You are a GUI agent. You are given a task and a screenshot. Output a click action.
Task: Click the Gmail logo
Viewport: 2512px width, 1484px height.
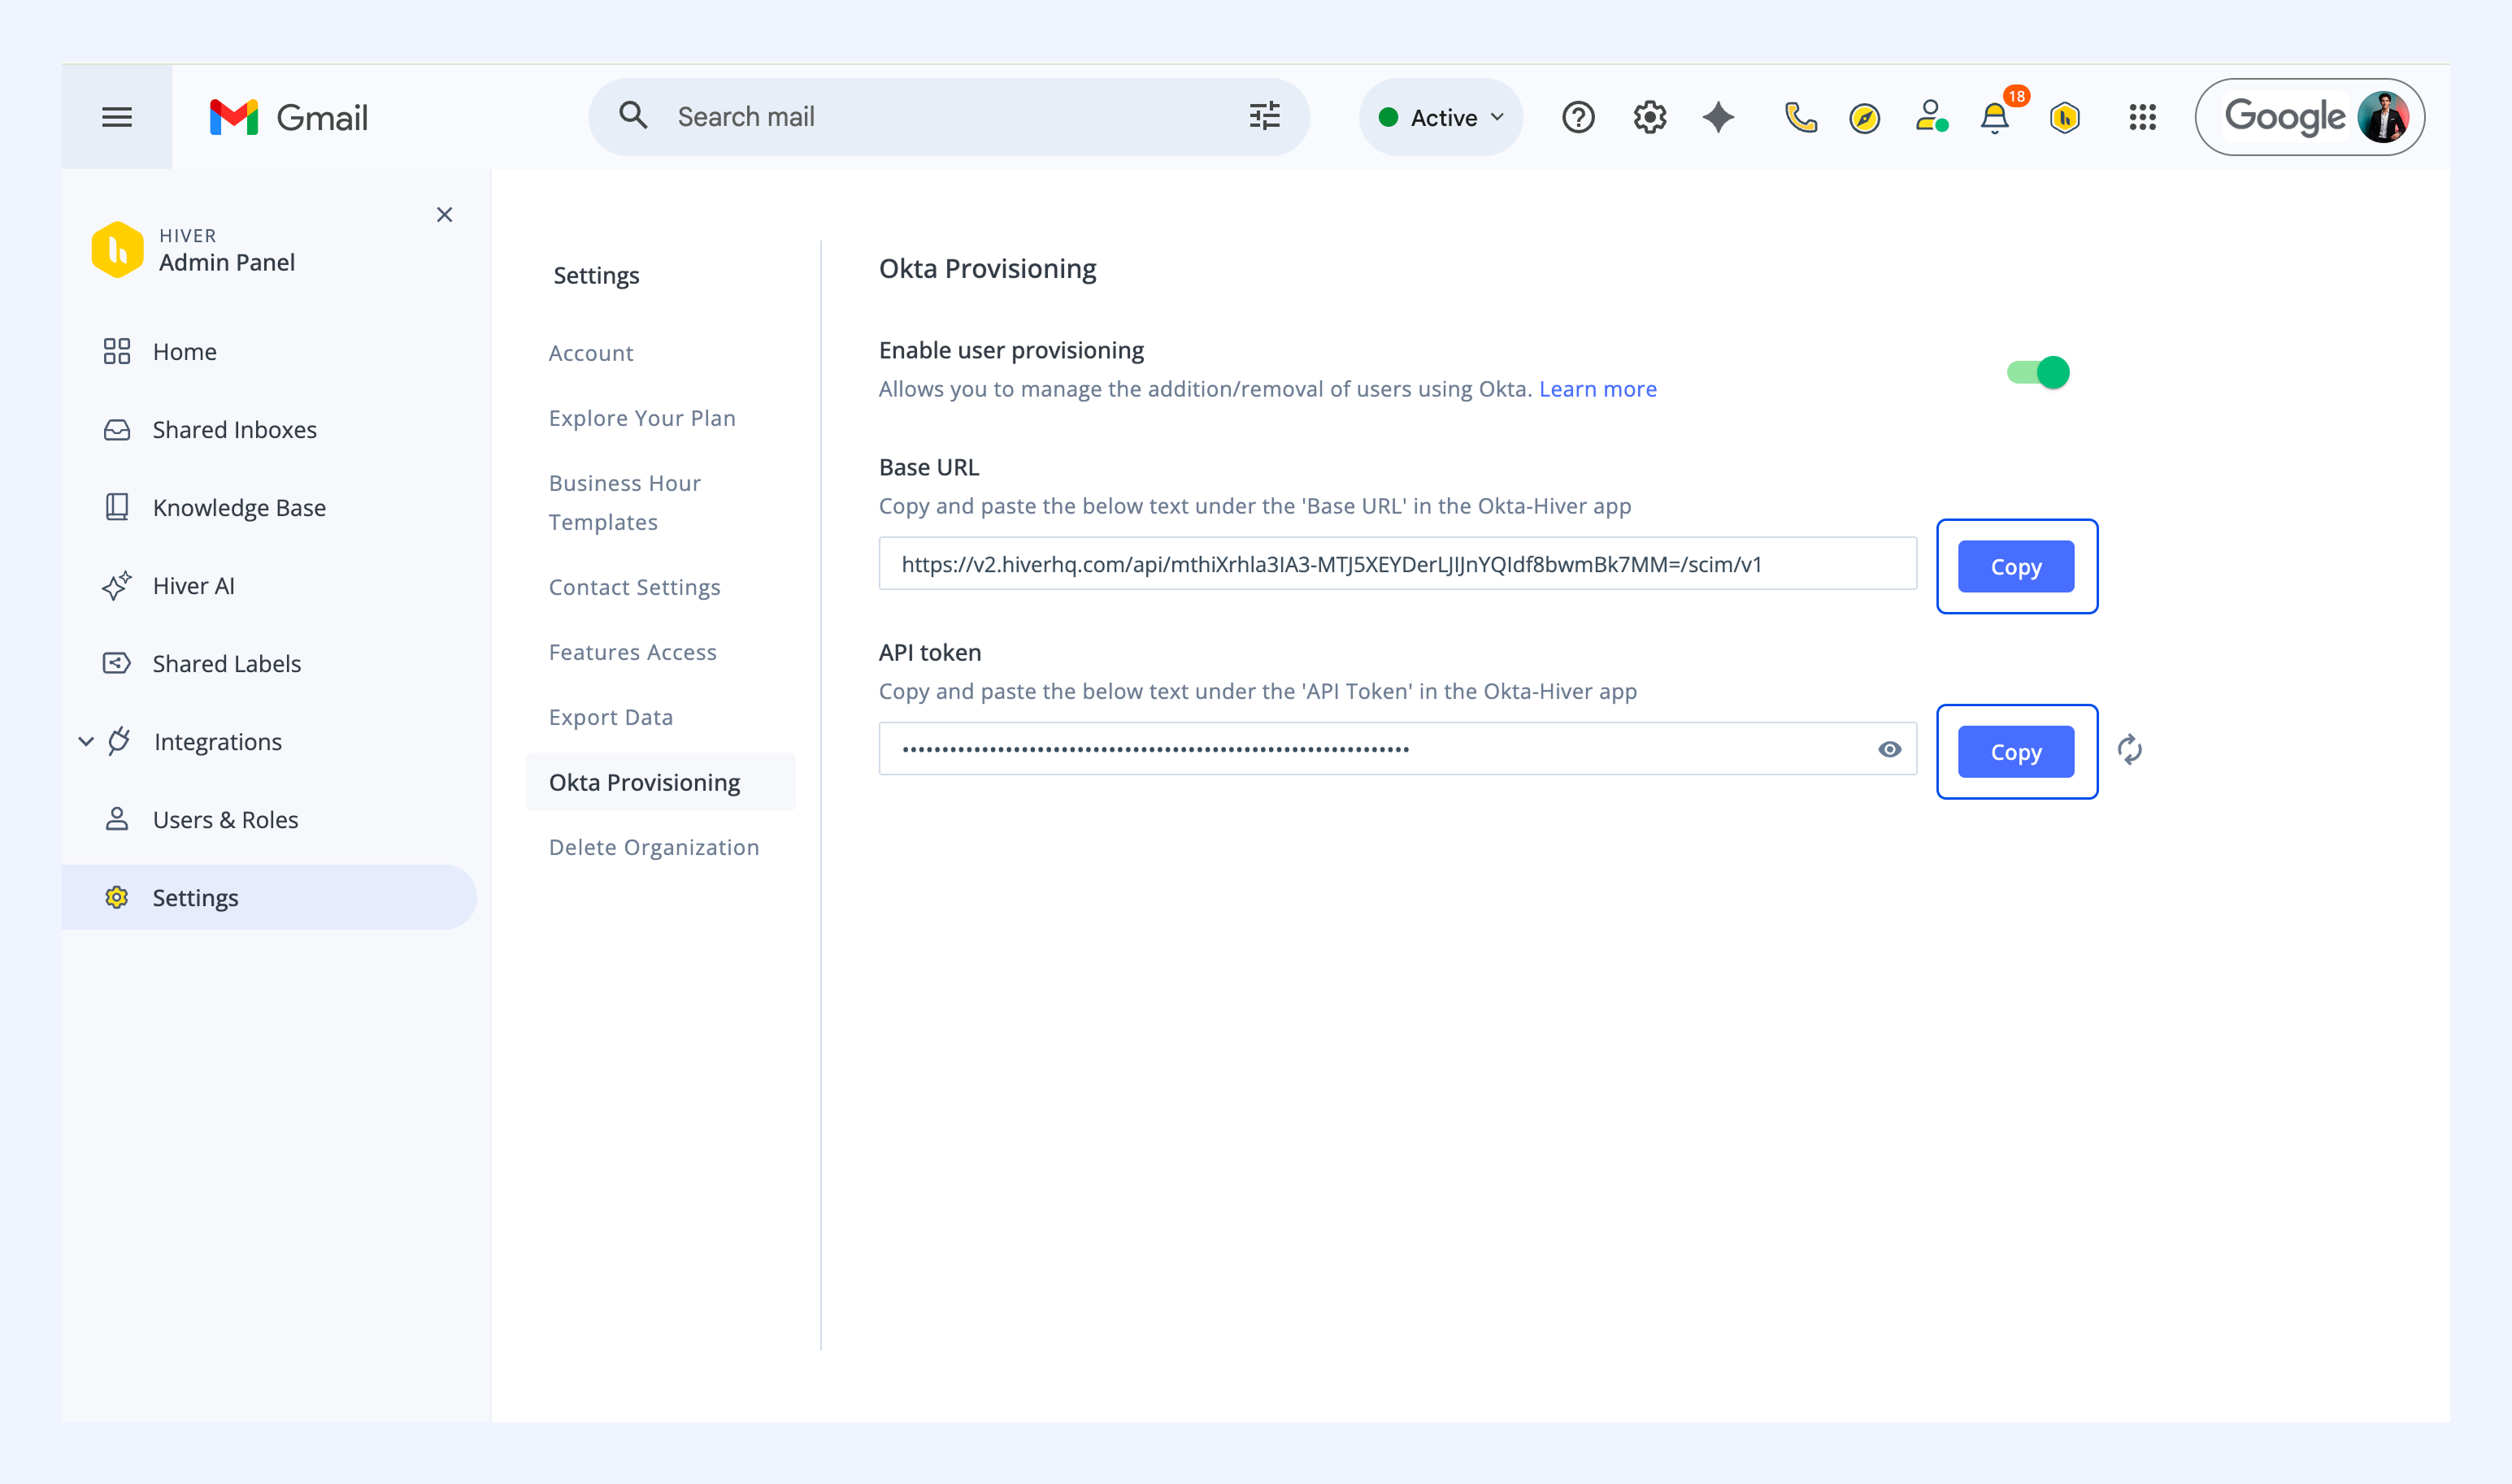pyautogui.click(x=289, y=117)
